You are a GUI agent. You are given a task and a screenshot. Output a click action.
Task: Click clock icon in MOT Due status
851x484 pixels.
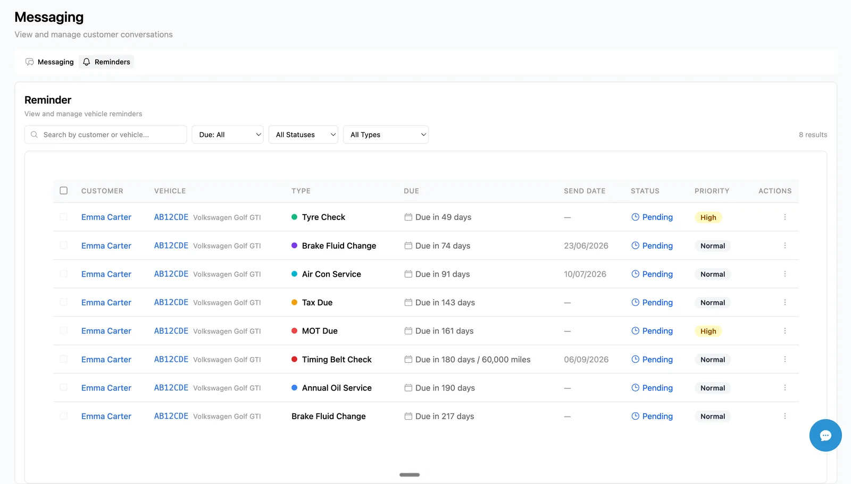click(635, 331)
